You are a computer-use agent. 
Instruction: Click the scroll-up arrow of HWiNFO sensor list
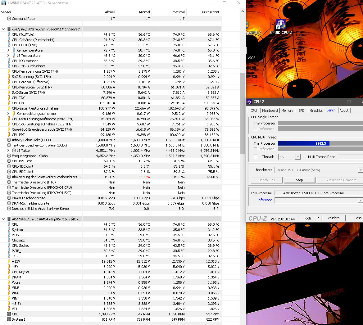(x=243, y=11)
